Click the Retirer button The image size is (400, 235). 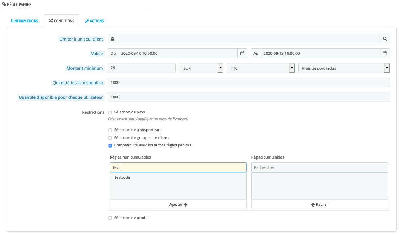point(319,204)
